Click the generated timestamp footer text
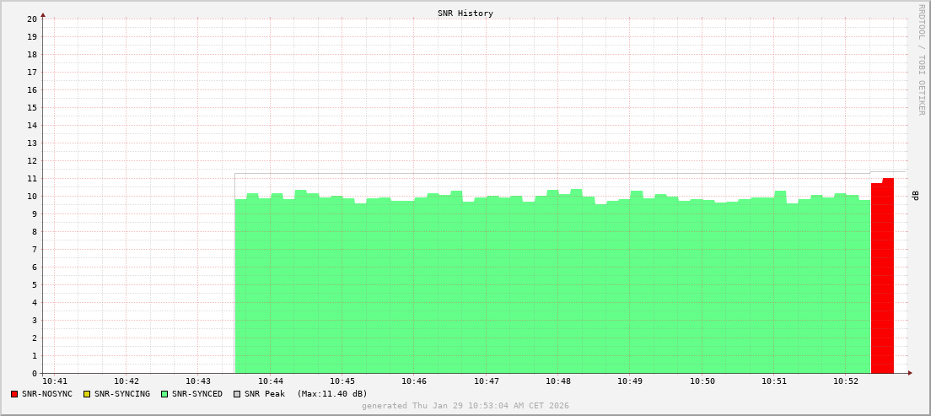 pos(465,406)
